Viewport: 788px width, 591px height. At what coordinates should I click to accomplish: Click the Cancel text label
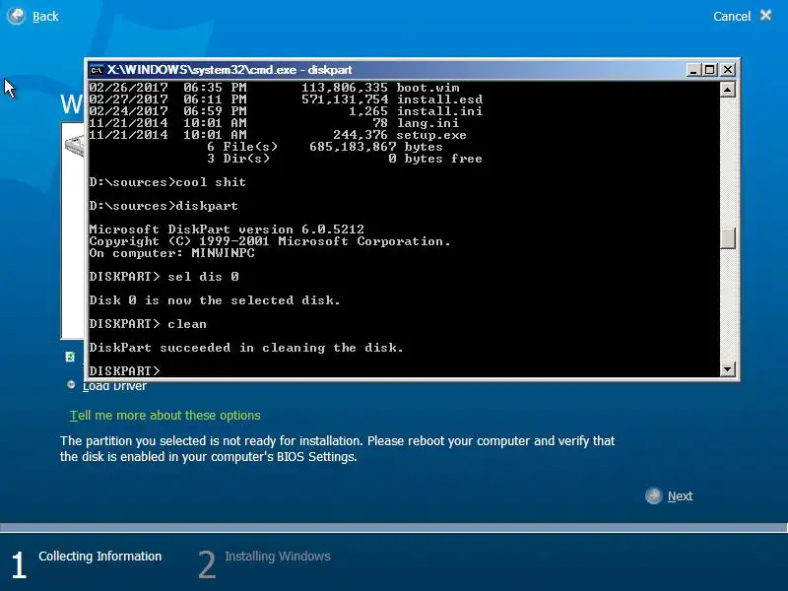point(732,17)
